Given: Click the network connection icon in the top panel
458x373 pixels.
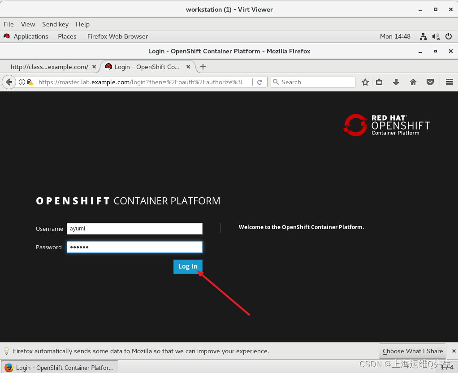Looking at the screenshot, I should [x=423, y=37].
